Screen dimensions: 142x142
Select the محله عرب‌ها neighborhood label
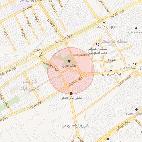(x=115, y=42)
